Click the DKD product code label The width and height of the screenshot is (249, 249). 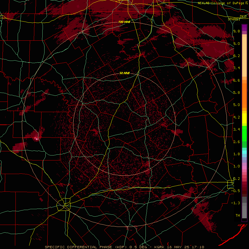[243, 17]
